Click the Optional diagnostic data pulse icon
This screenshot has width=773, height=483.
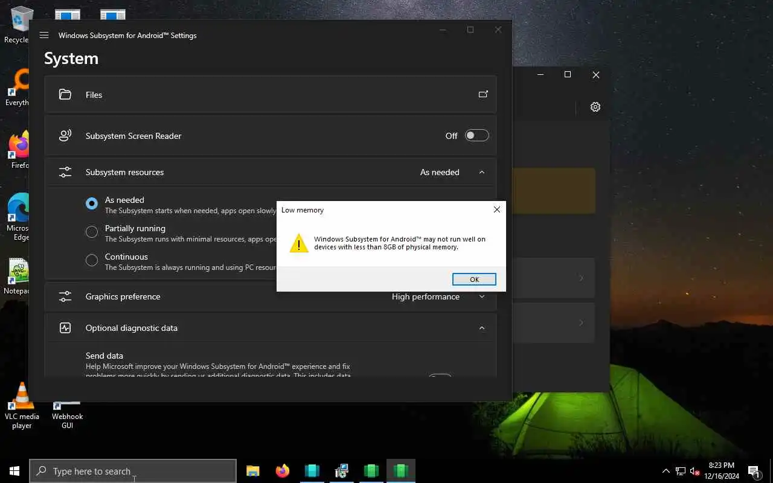tap(65, 328)
